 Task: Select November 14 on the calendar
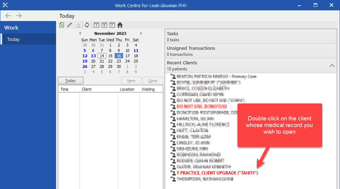[x=102, y=56]
